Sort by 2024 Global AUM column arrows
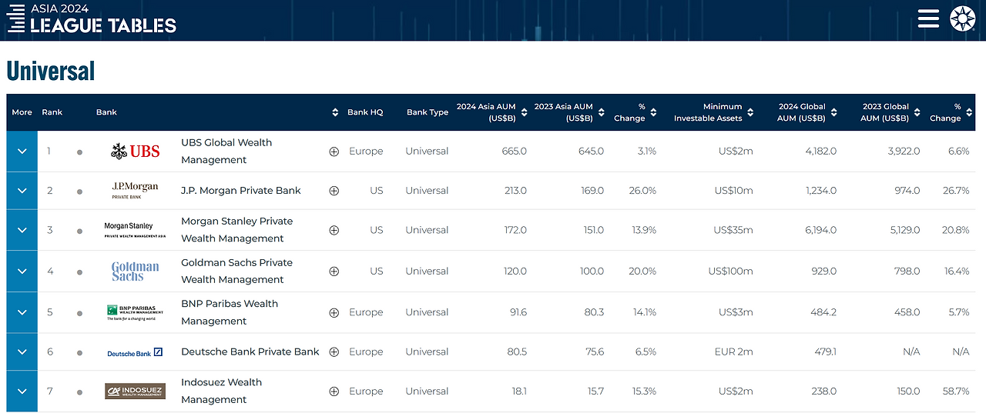This screenshot has height=413, width=986. coord(833,112)
